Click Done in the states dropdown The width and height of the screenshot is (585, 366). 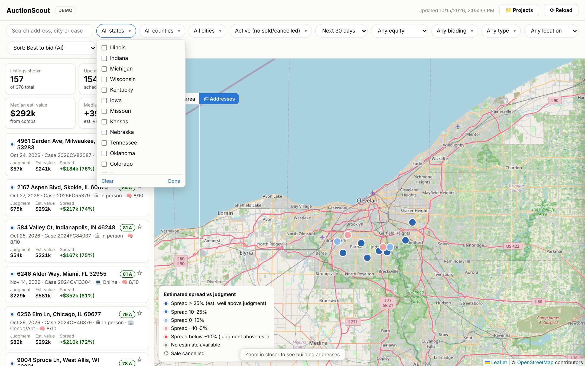coord(174,181)
